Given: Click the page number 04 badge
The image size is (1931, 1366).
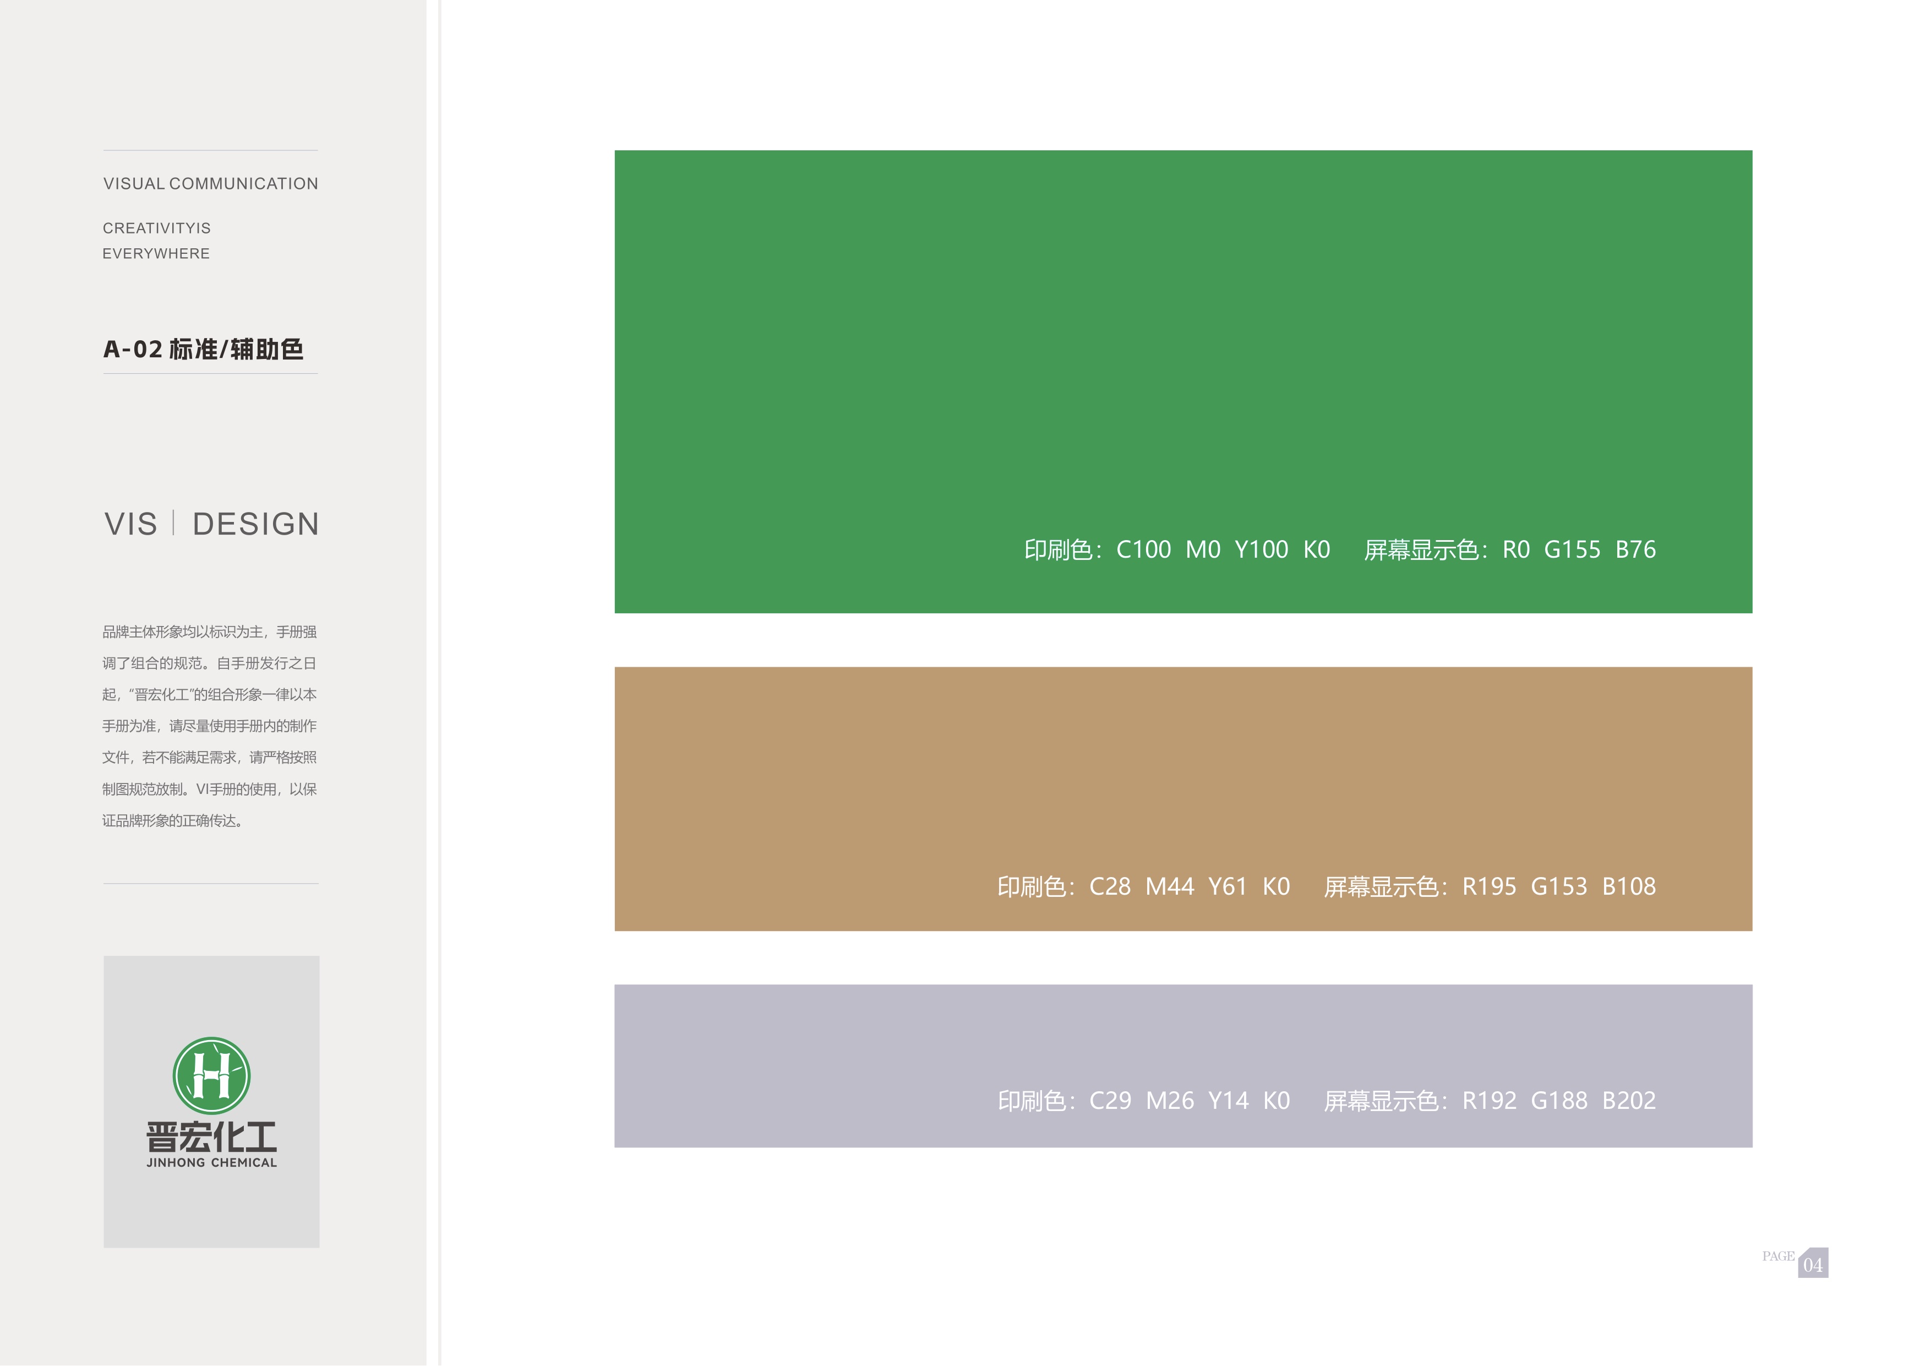Looking at the screenshot, I should 1813,1264.
